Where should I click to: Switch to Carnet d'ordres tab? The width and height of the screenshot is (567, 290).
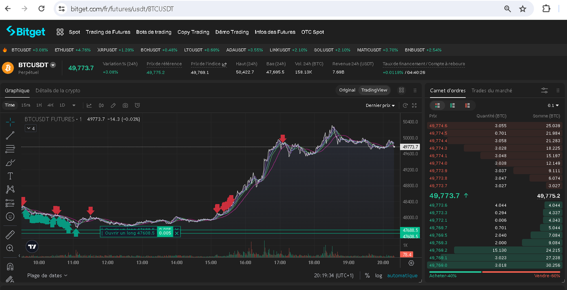(447, 91)
